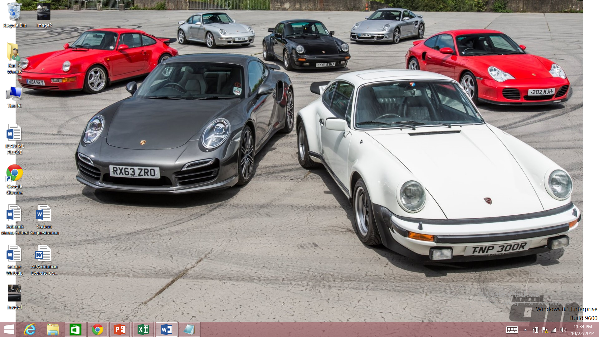Open File Explorer from the taskbar
599x337 pixels.
pyautogui.click(x=53, y=330)
